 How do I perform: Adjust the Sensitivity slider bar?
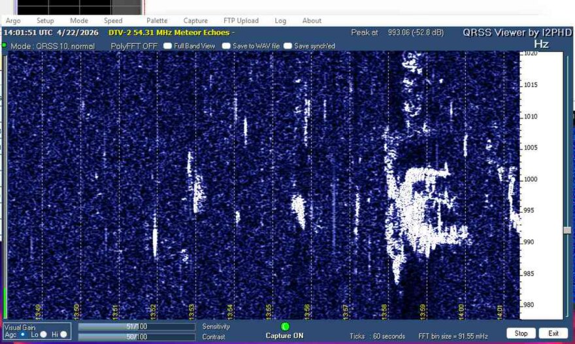pos(137,326)
